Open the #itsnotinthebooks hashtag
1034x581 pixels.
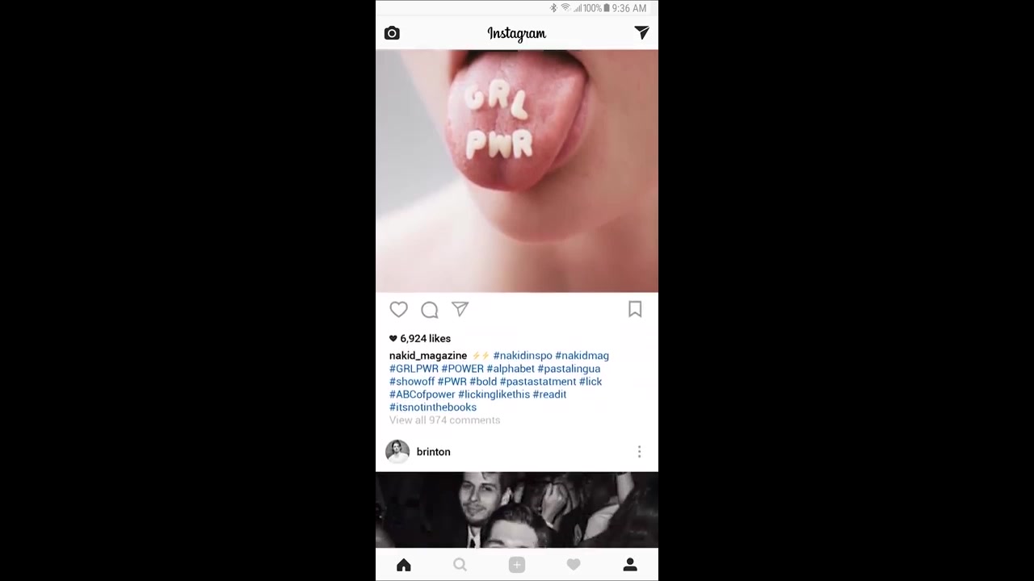coord(433,408)
